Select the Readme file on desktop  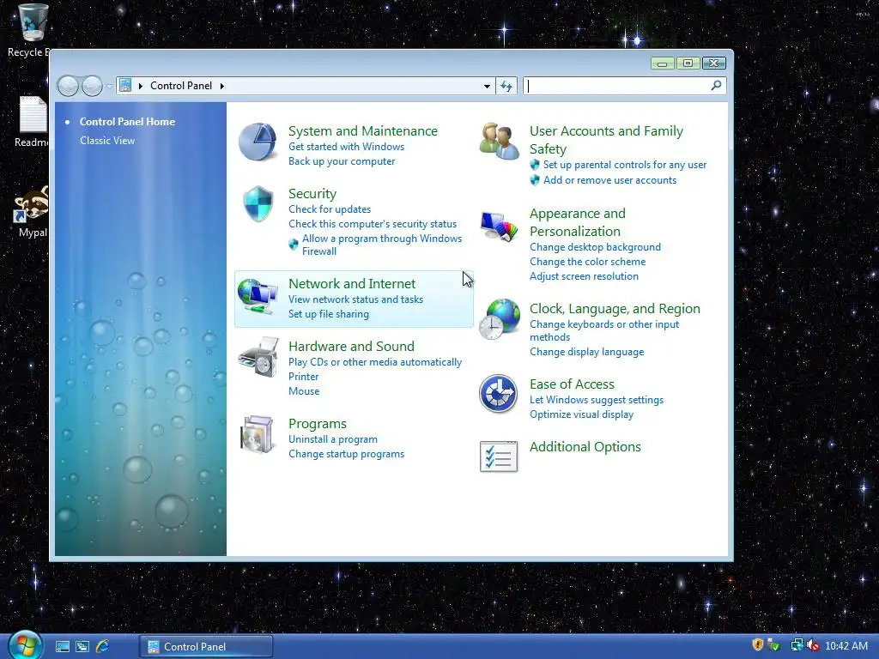point(32,122)
